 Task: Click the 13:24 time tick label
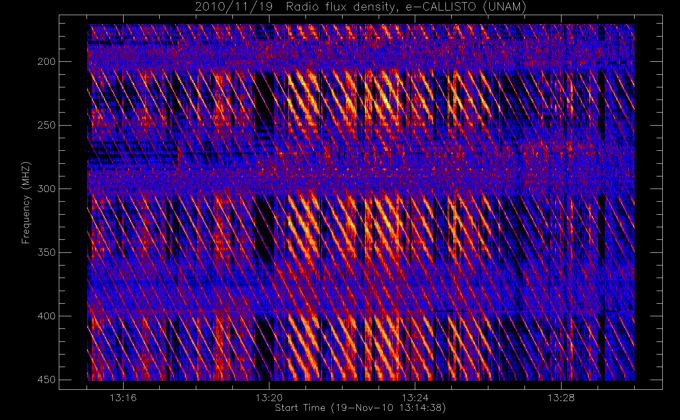tap(415, 397)
